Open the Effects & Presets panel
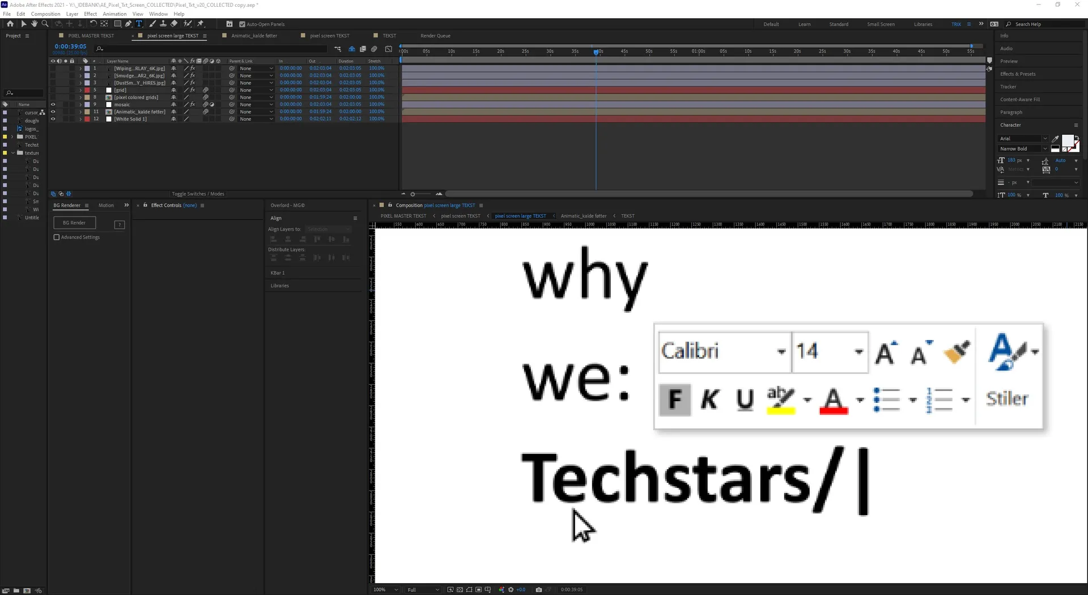Viewport: 1088px width, 595px height. pos(1018,74)
